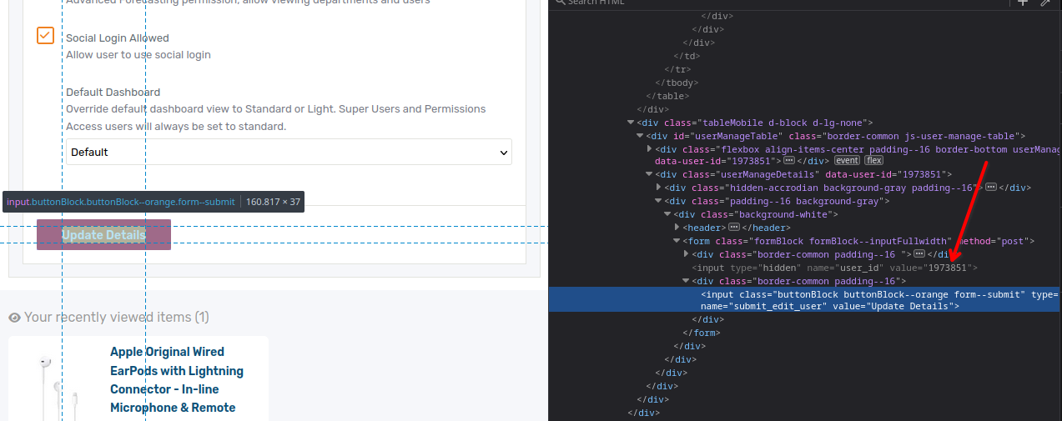The height and width of the screenshot is (421, 1062).
Task: Collapse the form formBlock node
Action: coord(677,242)
